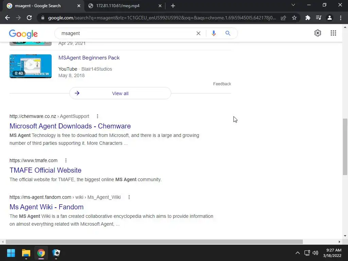Open Chrome extensions puzzle icon

coord(308,18)
